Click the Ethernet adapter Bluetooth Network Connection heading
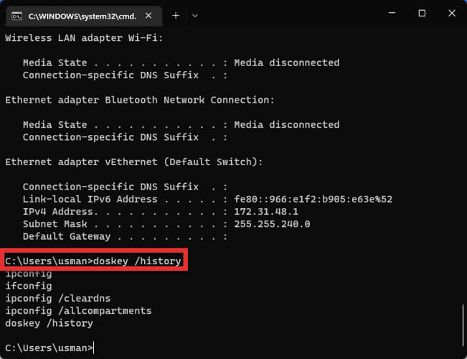Screen dimensions: 467x359 tap(140, 101)
